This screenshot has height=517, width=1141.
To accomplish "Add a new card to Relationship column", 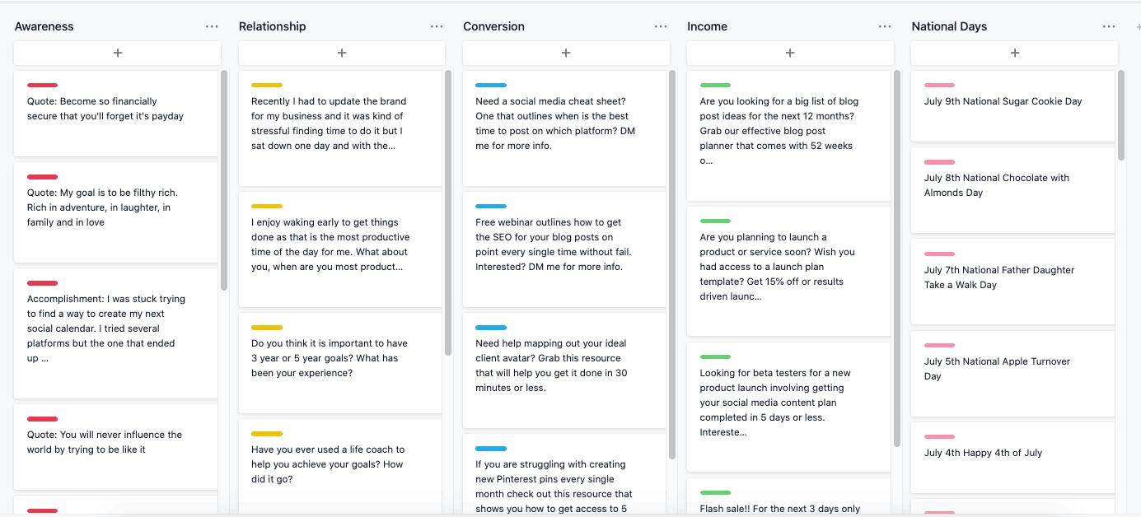I will [x=342, y=53].
